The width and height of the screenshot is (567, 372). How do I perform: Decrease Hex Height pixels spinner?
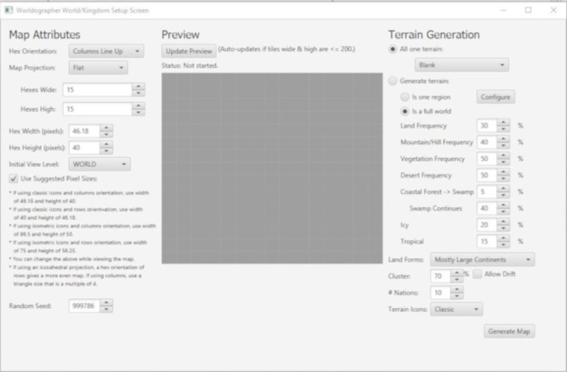pos(106,151)
